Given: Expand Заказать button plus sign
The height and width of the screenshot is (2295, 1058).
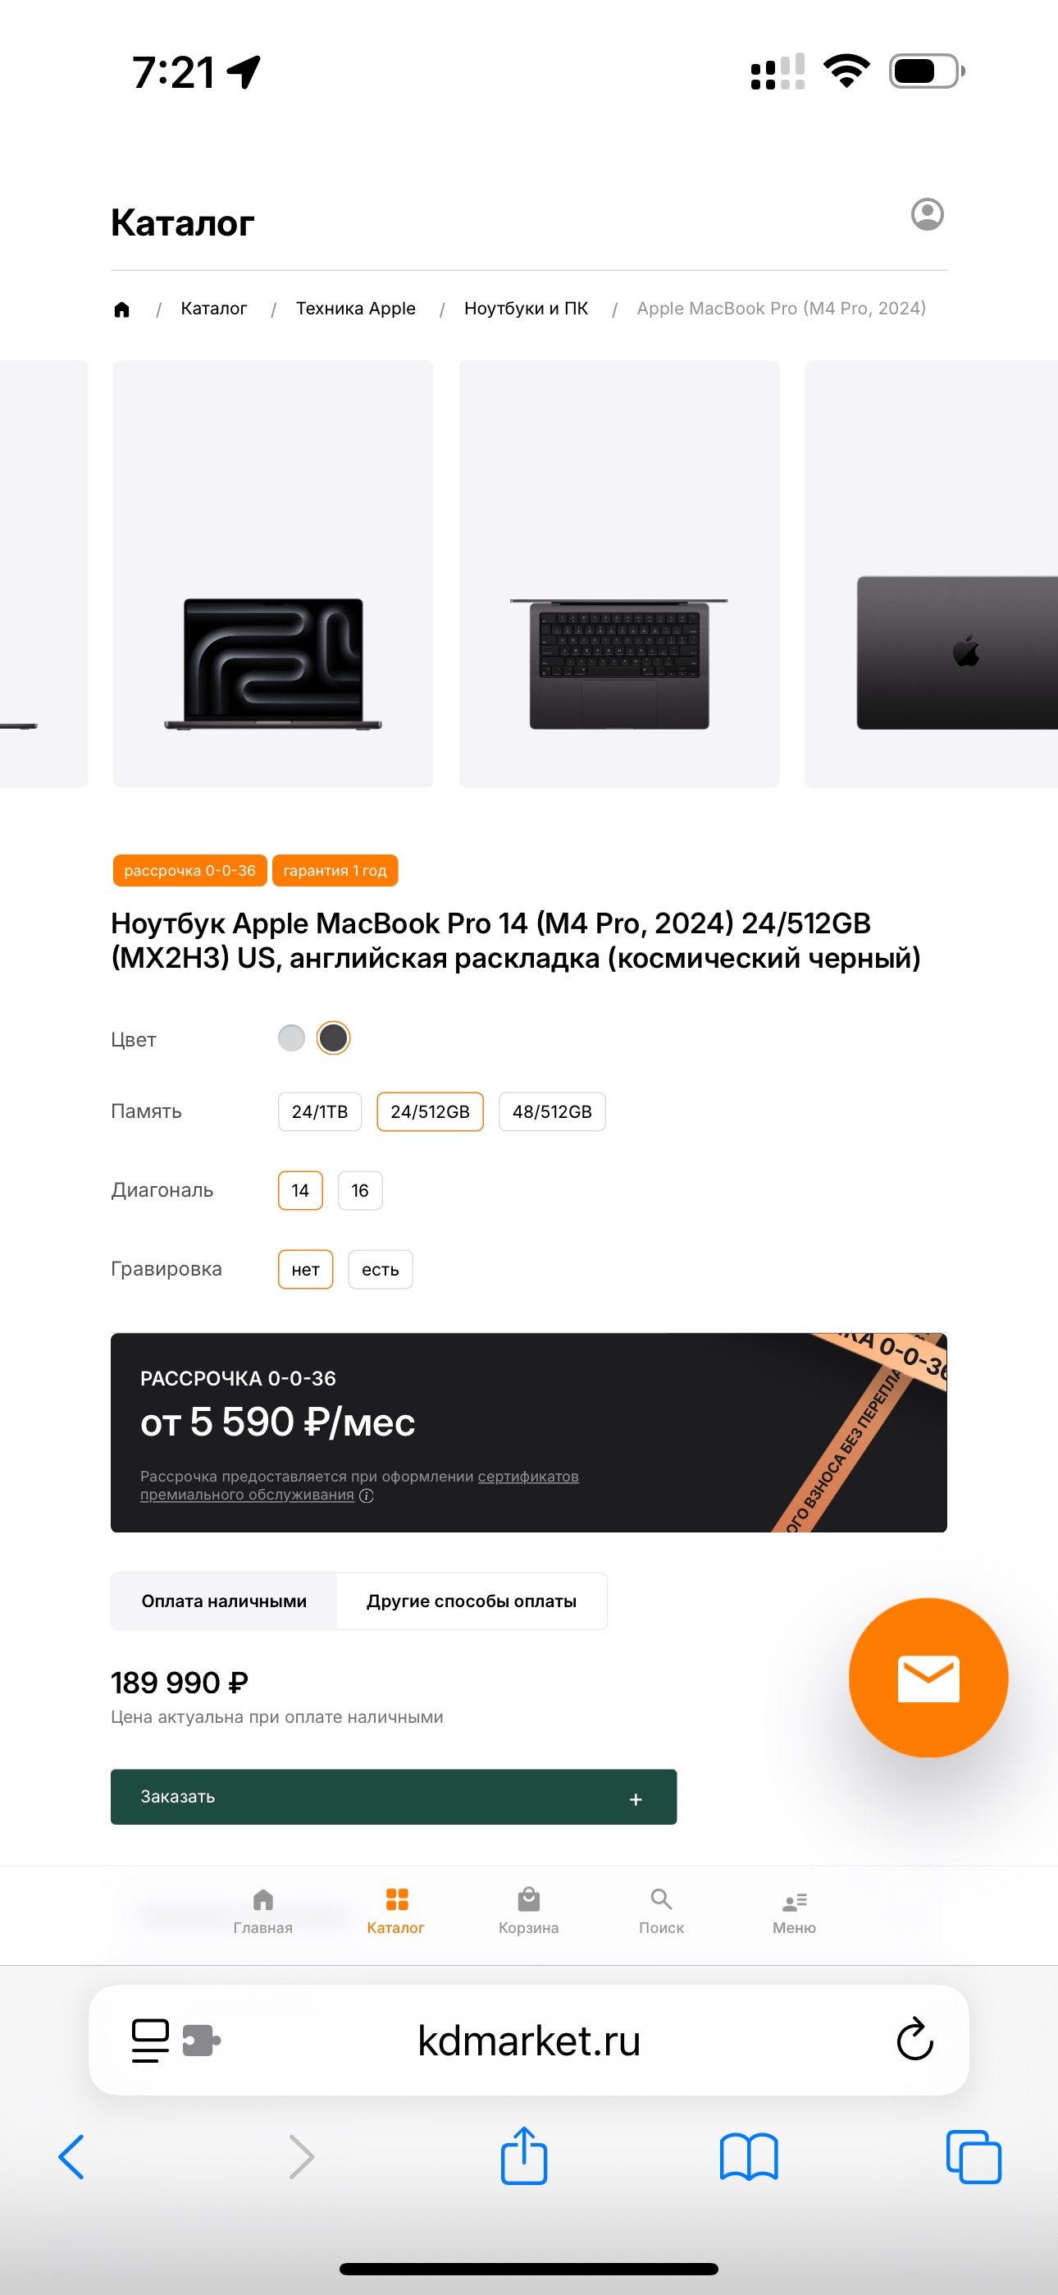Looking at the screenshot, I should (636, 1800).
